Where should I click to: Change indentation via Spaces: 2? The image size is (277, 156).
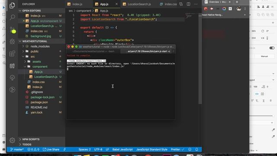85,149
